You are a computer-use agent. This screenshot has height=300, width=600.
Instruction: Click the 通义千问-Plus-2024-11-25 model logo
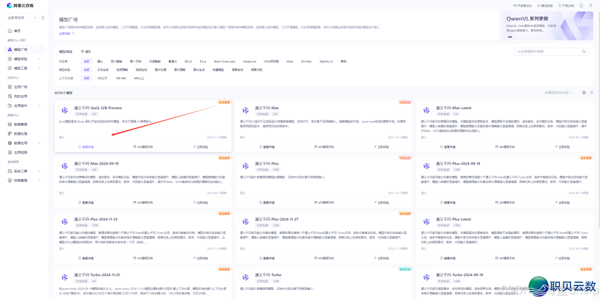tap(64, 222)
